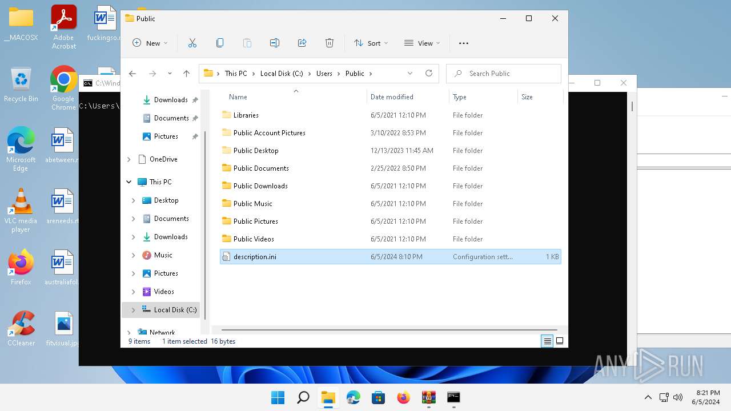The image size is (731, 411).
Task: Select the Public Videos folder
Action: (x=391, y=239)
